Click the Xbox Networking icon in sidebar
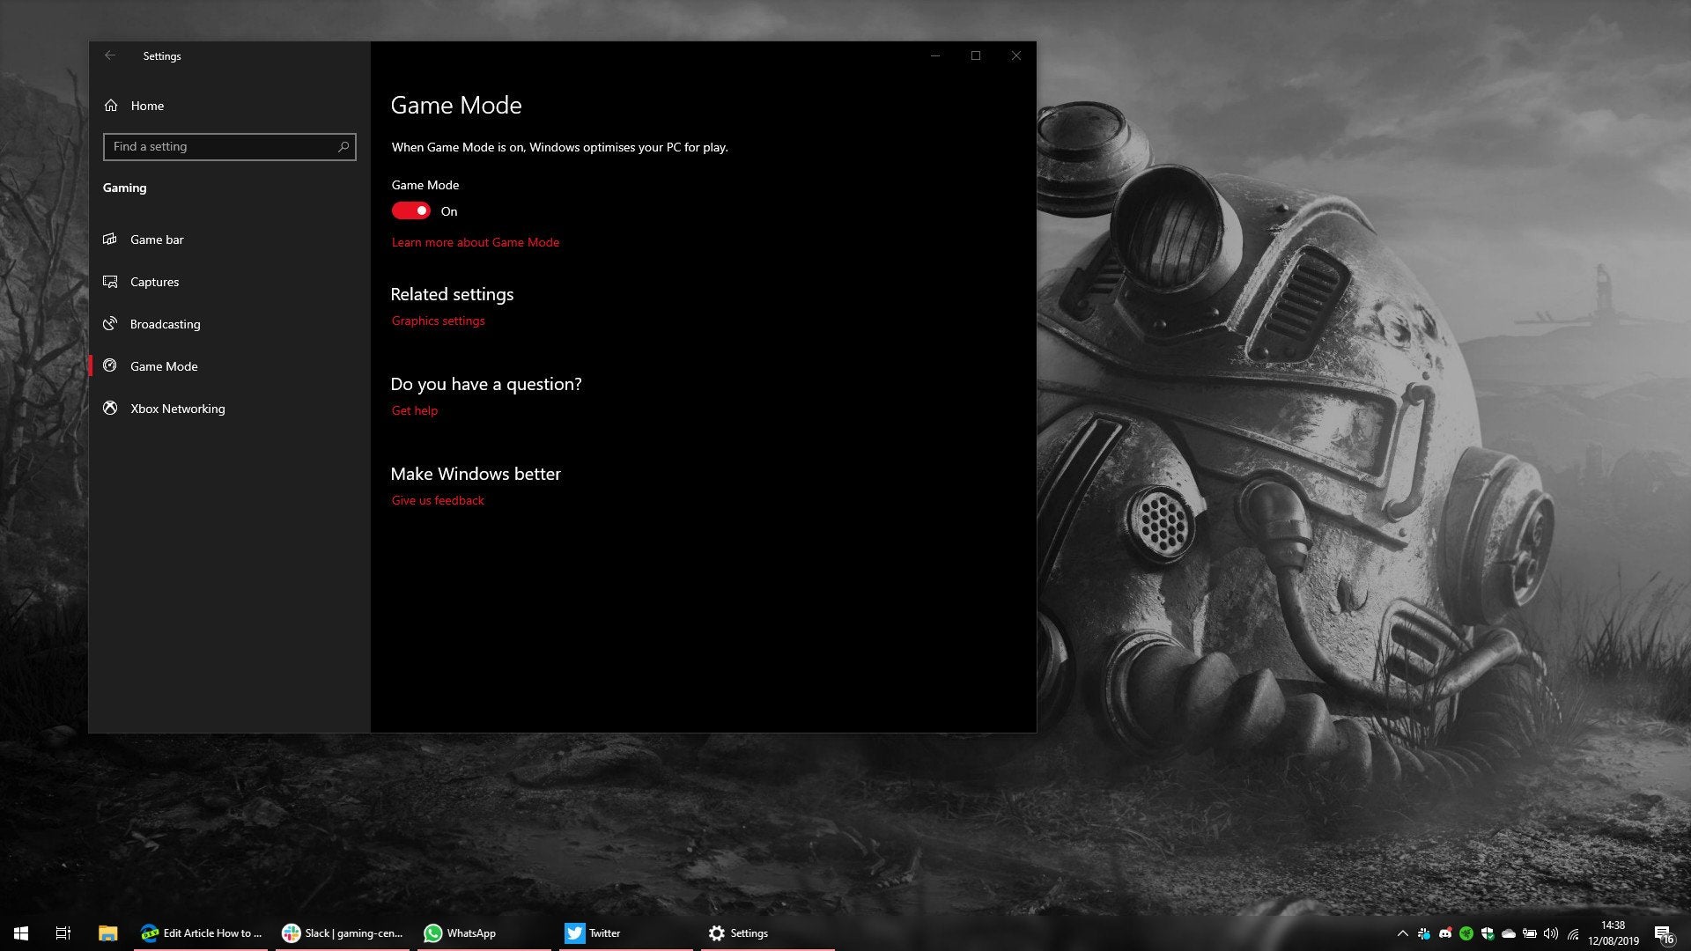 coord(112,408)
